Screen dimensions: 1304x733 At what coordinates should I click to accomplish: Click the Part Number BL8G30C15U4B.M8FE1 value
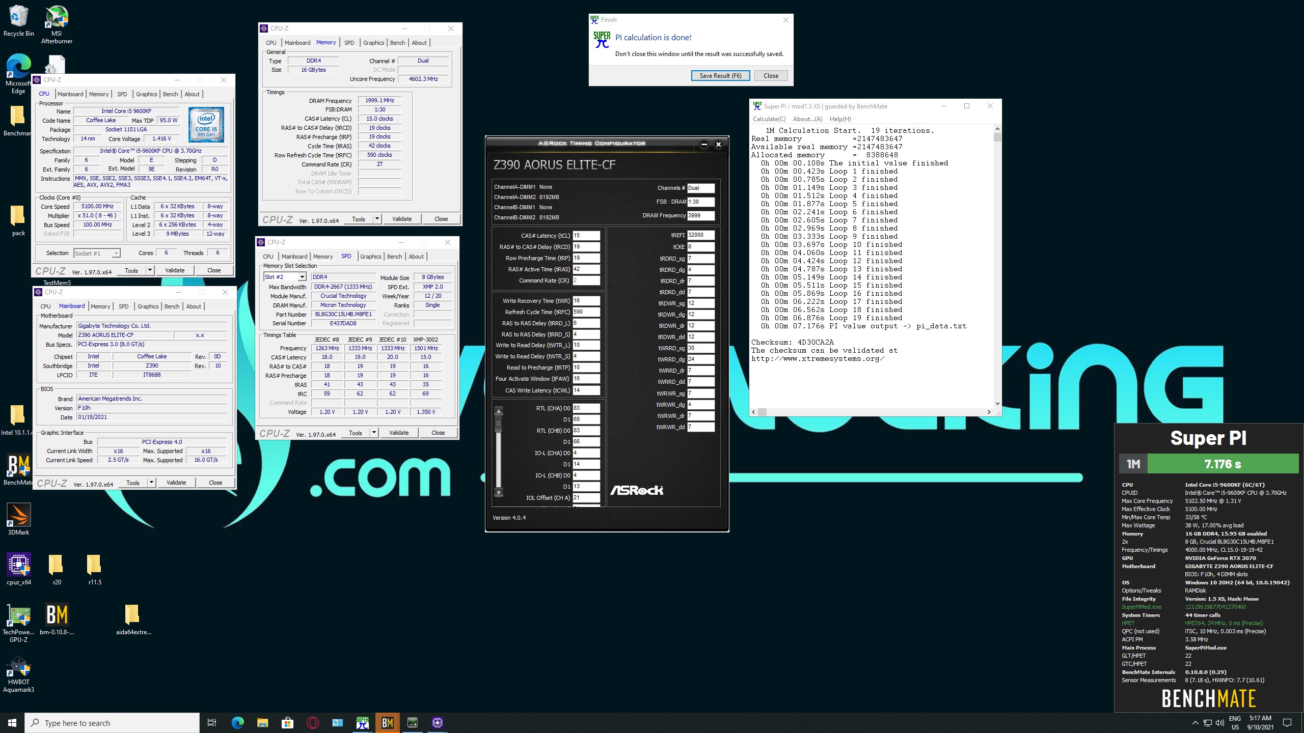coord(343,314)
